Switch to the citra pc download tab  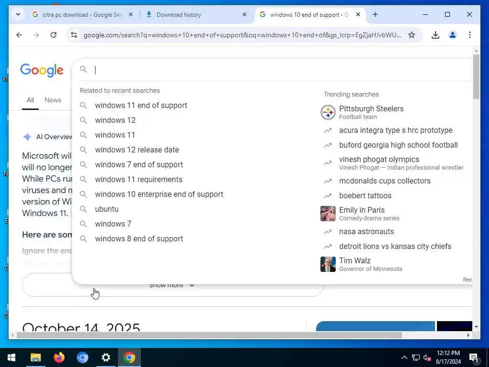click(83, 15)
